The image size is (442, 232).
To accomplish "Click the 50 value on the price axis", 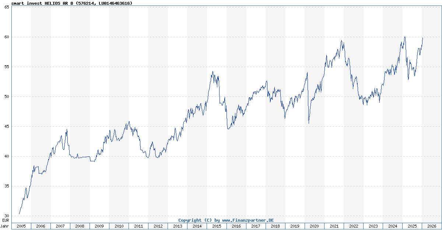I will [x=7, y=96].
